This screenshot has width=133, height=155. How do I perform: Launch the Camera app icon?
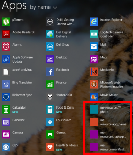(x=6, y=134)
